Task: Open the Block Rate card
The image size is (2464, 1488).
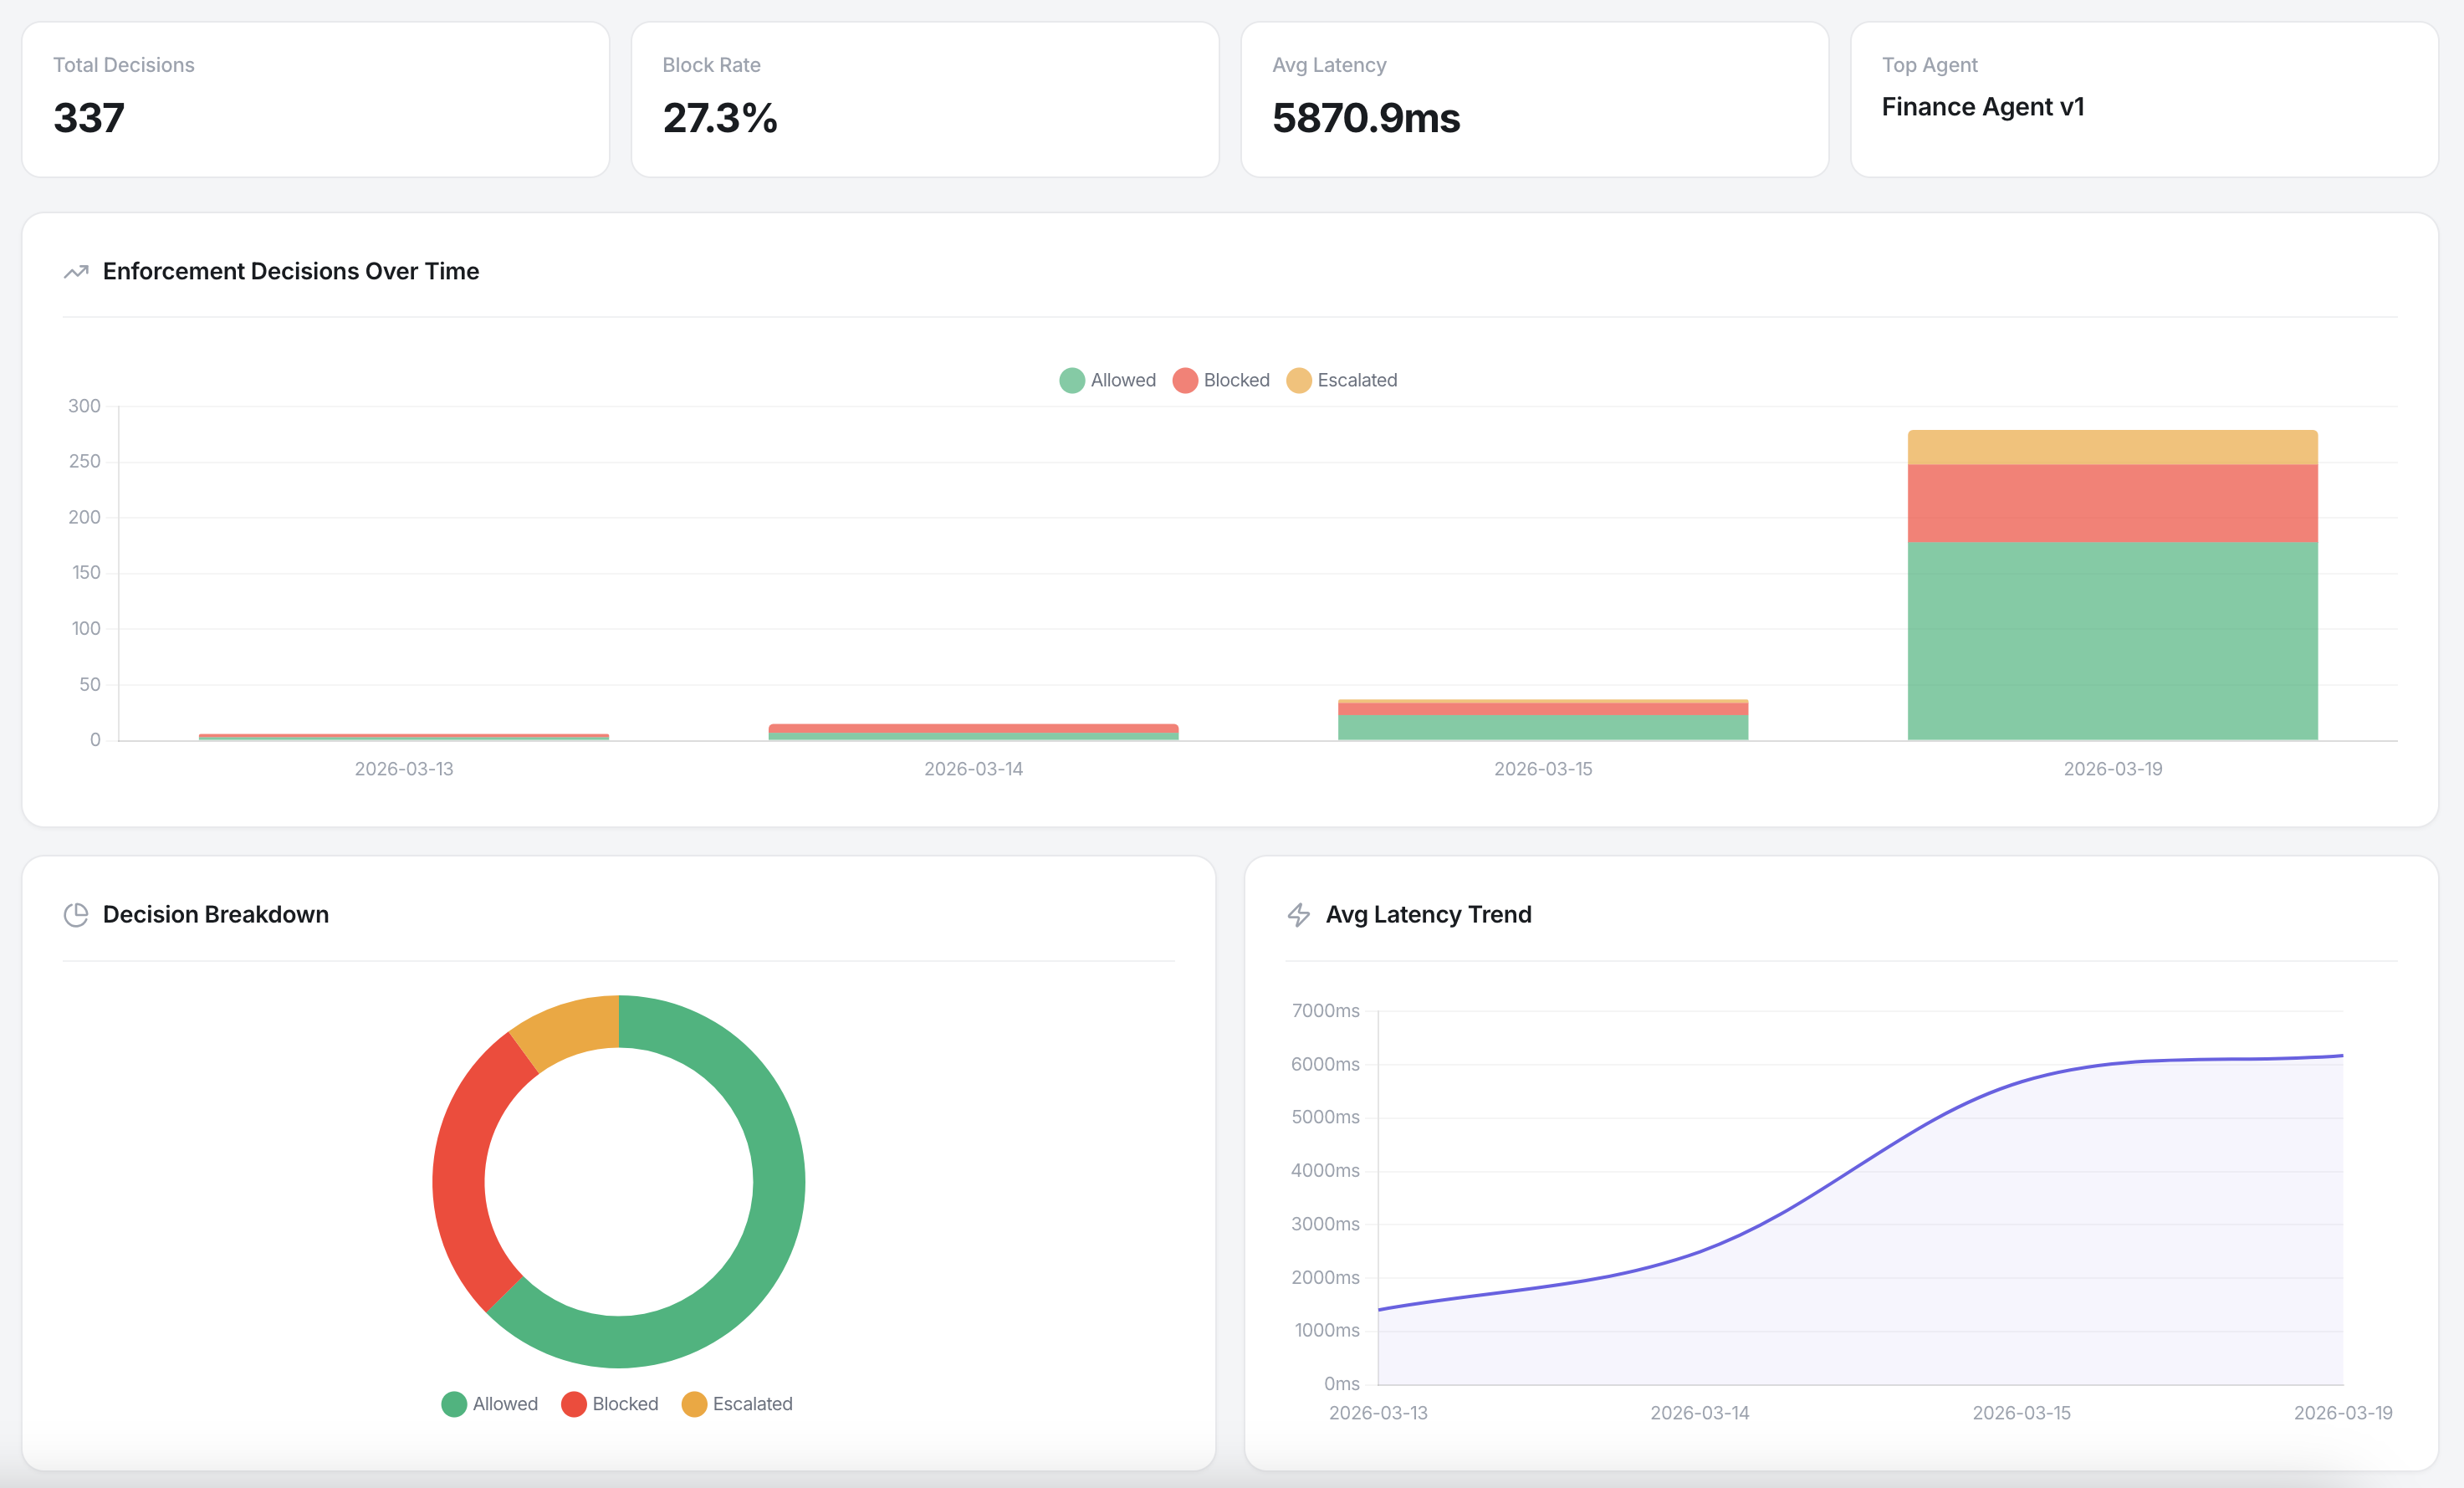Action: tap(925, 98)
